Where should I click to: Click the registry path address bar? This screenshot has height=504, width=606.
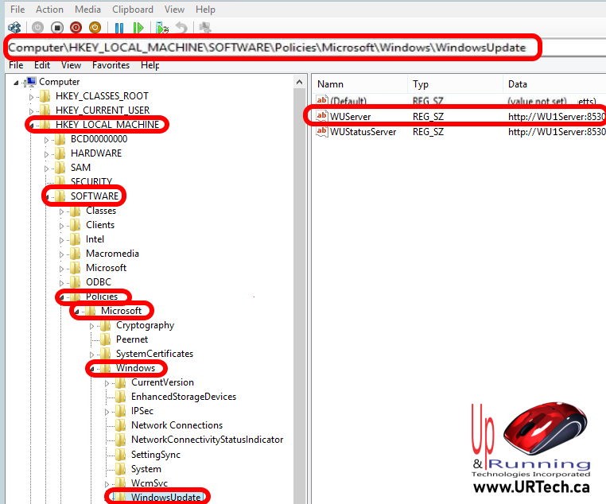(270, 48)
